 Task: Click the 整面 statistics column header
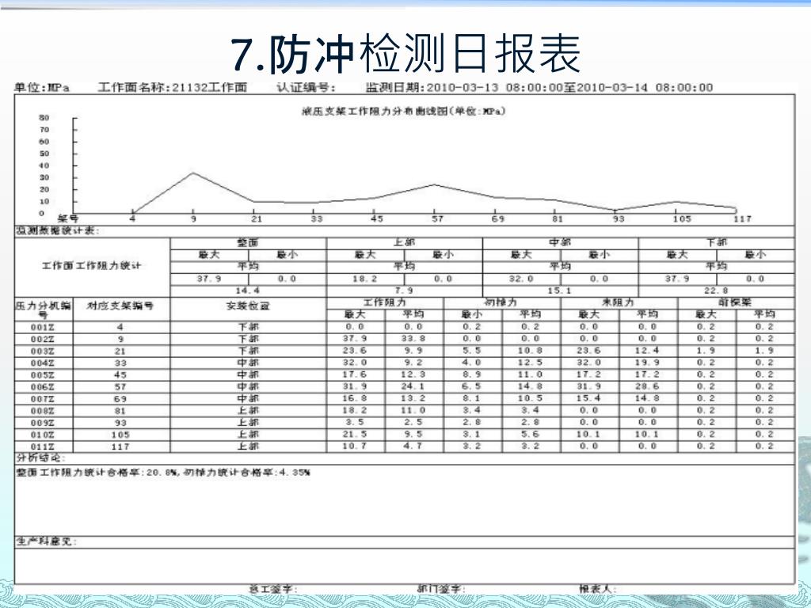point(248,242)
